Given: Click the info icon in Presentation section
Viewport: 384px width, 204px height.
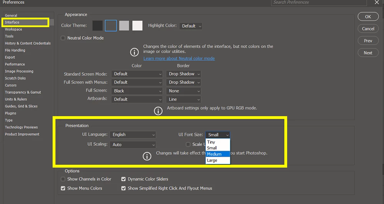Looking at the screenshot, I should point(147,156).
